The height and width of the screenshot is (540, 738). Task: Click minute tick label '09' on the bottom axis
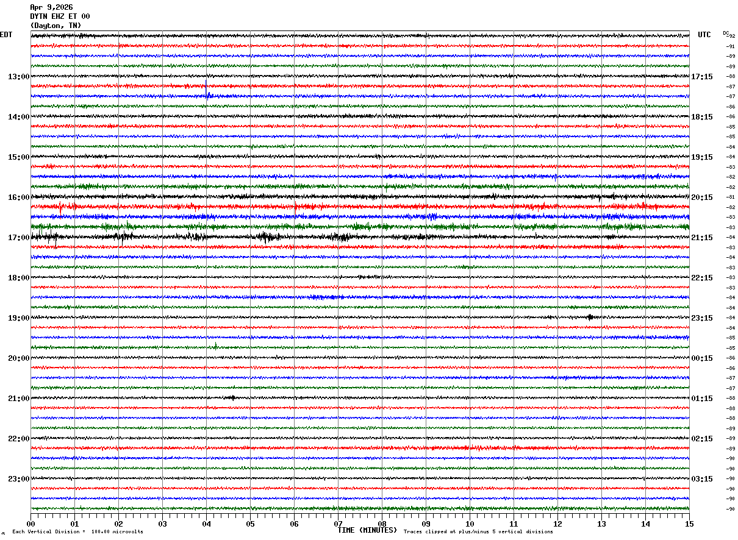tap(426, 524)
